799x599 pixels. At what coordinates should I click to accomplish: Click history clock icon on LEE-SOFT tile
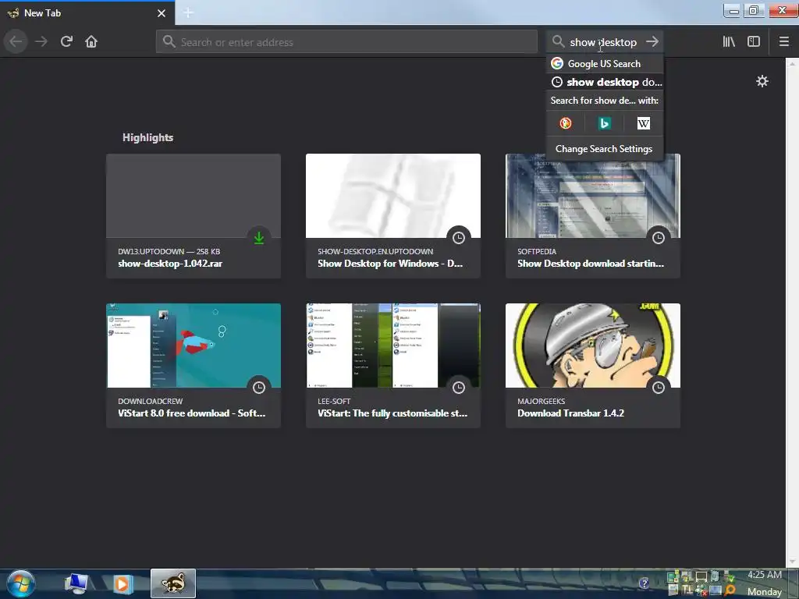click(459, 387)
